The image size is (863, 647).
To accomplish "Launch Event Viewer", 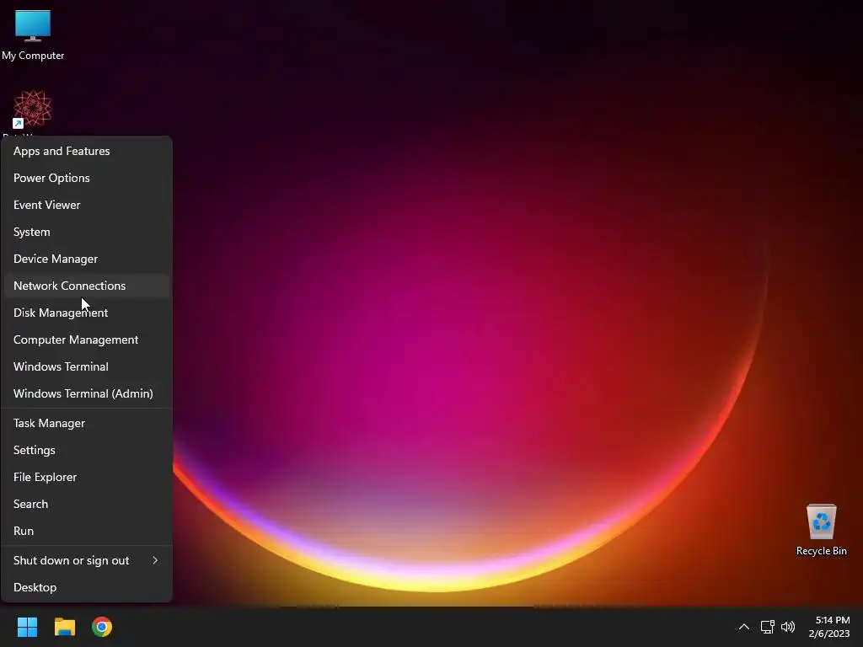I will 87,205.
